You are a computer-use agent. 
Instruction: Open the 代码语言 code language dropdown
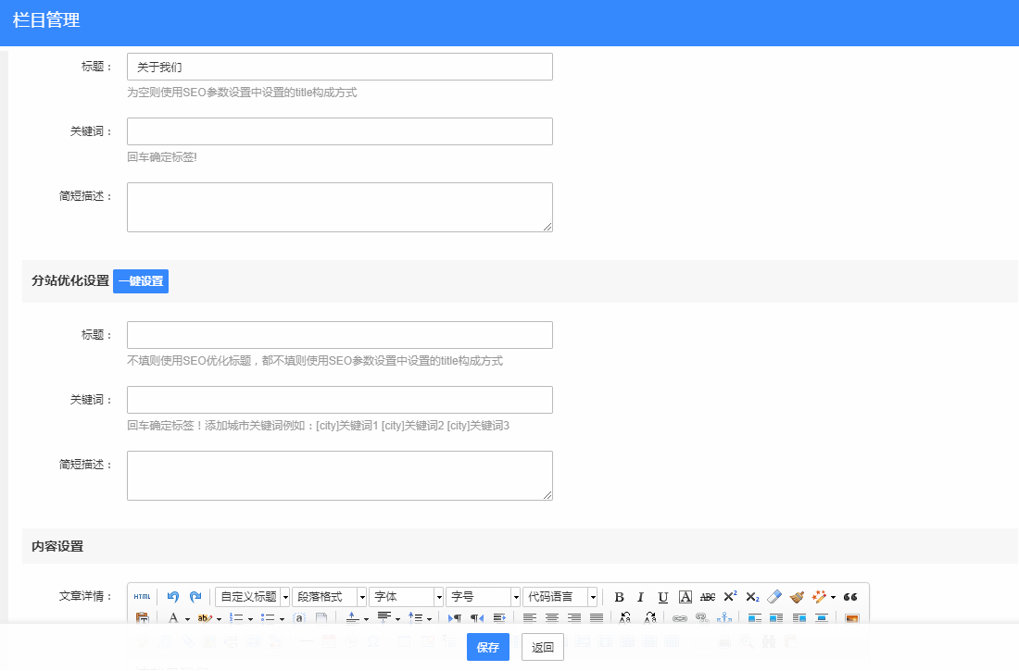[560, 596]
